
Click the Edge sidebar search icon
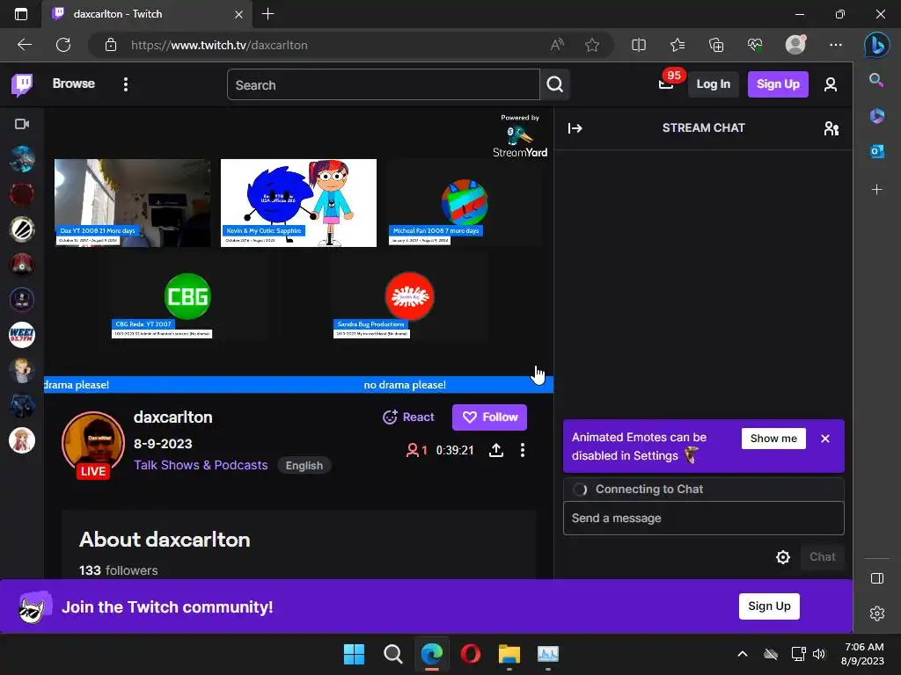pyautogui.click(x=876, y=80)
